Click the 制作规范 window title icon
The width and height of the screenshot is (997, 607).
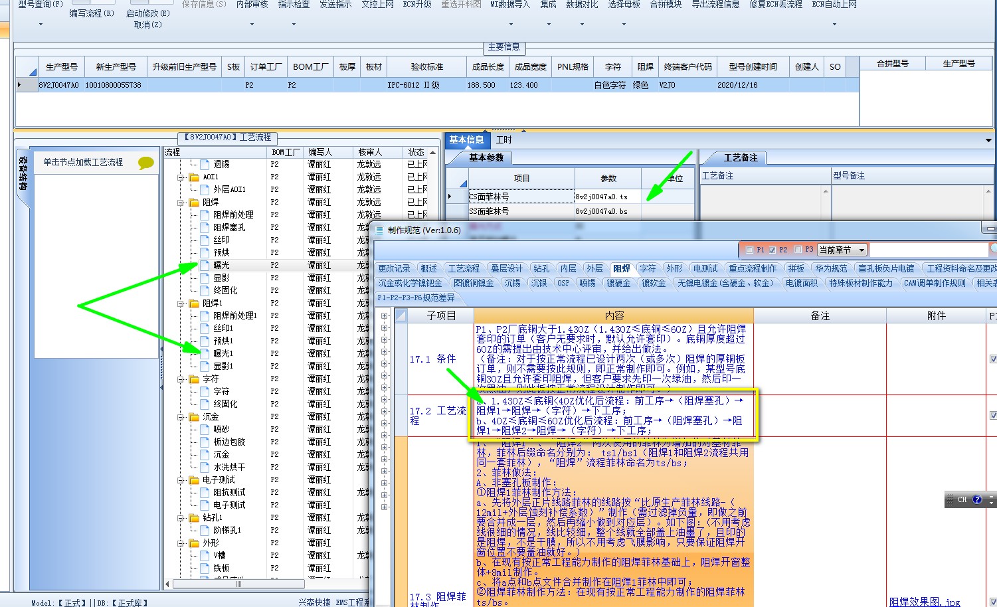point(380,230)
